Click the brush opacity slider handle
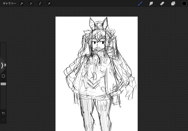The width and height of the screenshot is (188, 131). click(x=3, y=84)
